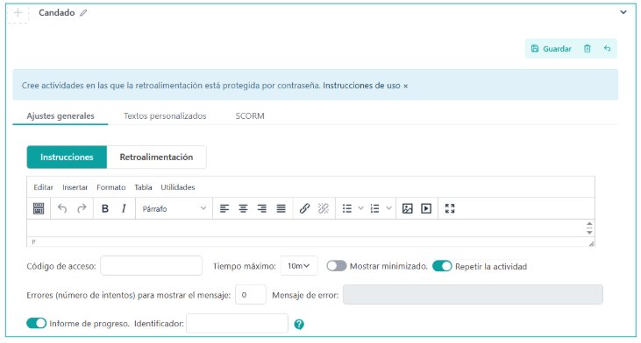Redo edit in editor toolbar
641x343 pixels.
tap(82, 208)
